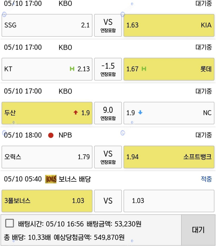Click the 롯데 1.67 handicap selection
The height and width of the screenshot is (246, 216).
(x=169, y=69)
